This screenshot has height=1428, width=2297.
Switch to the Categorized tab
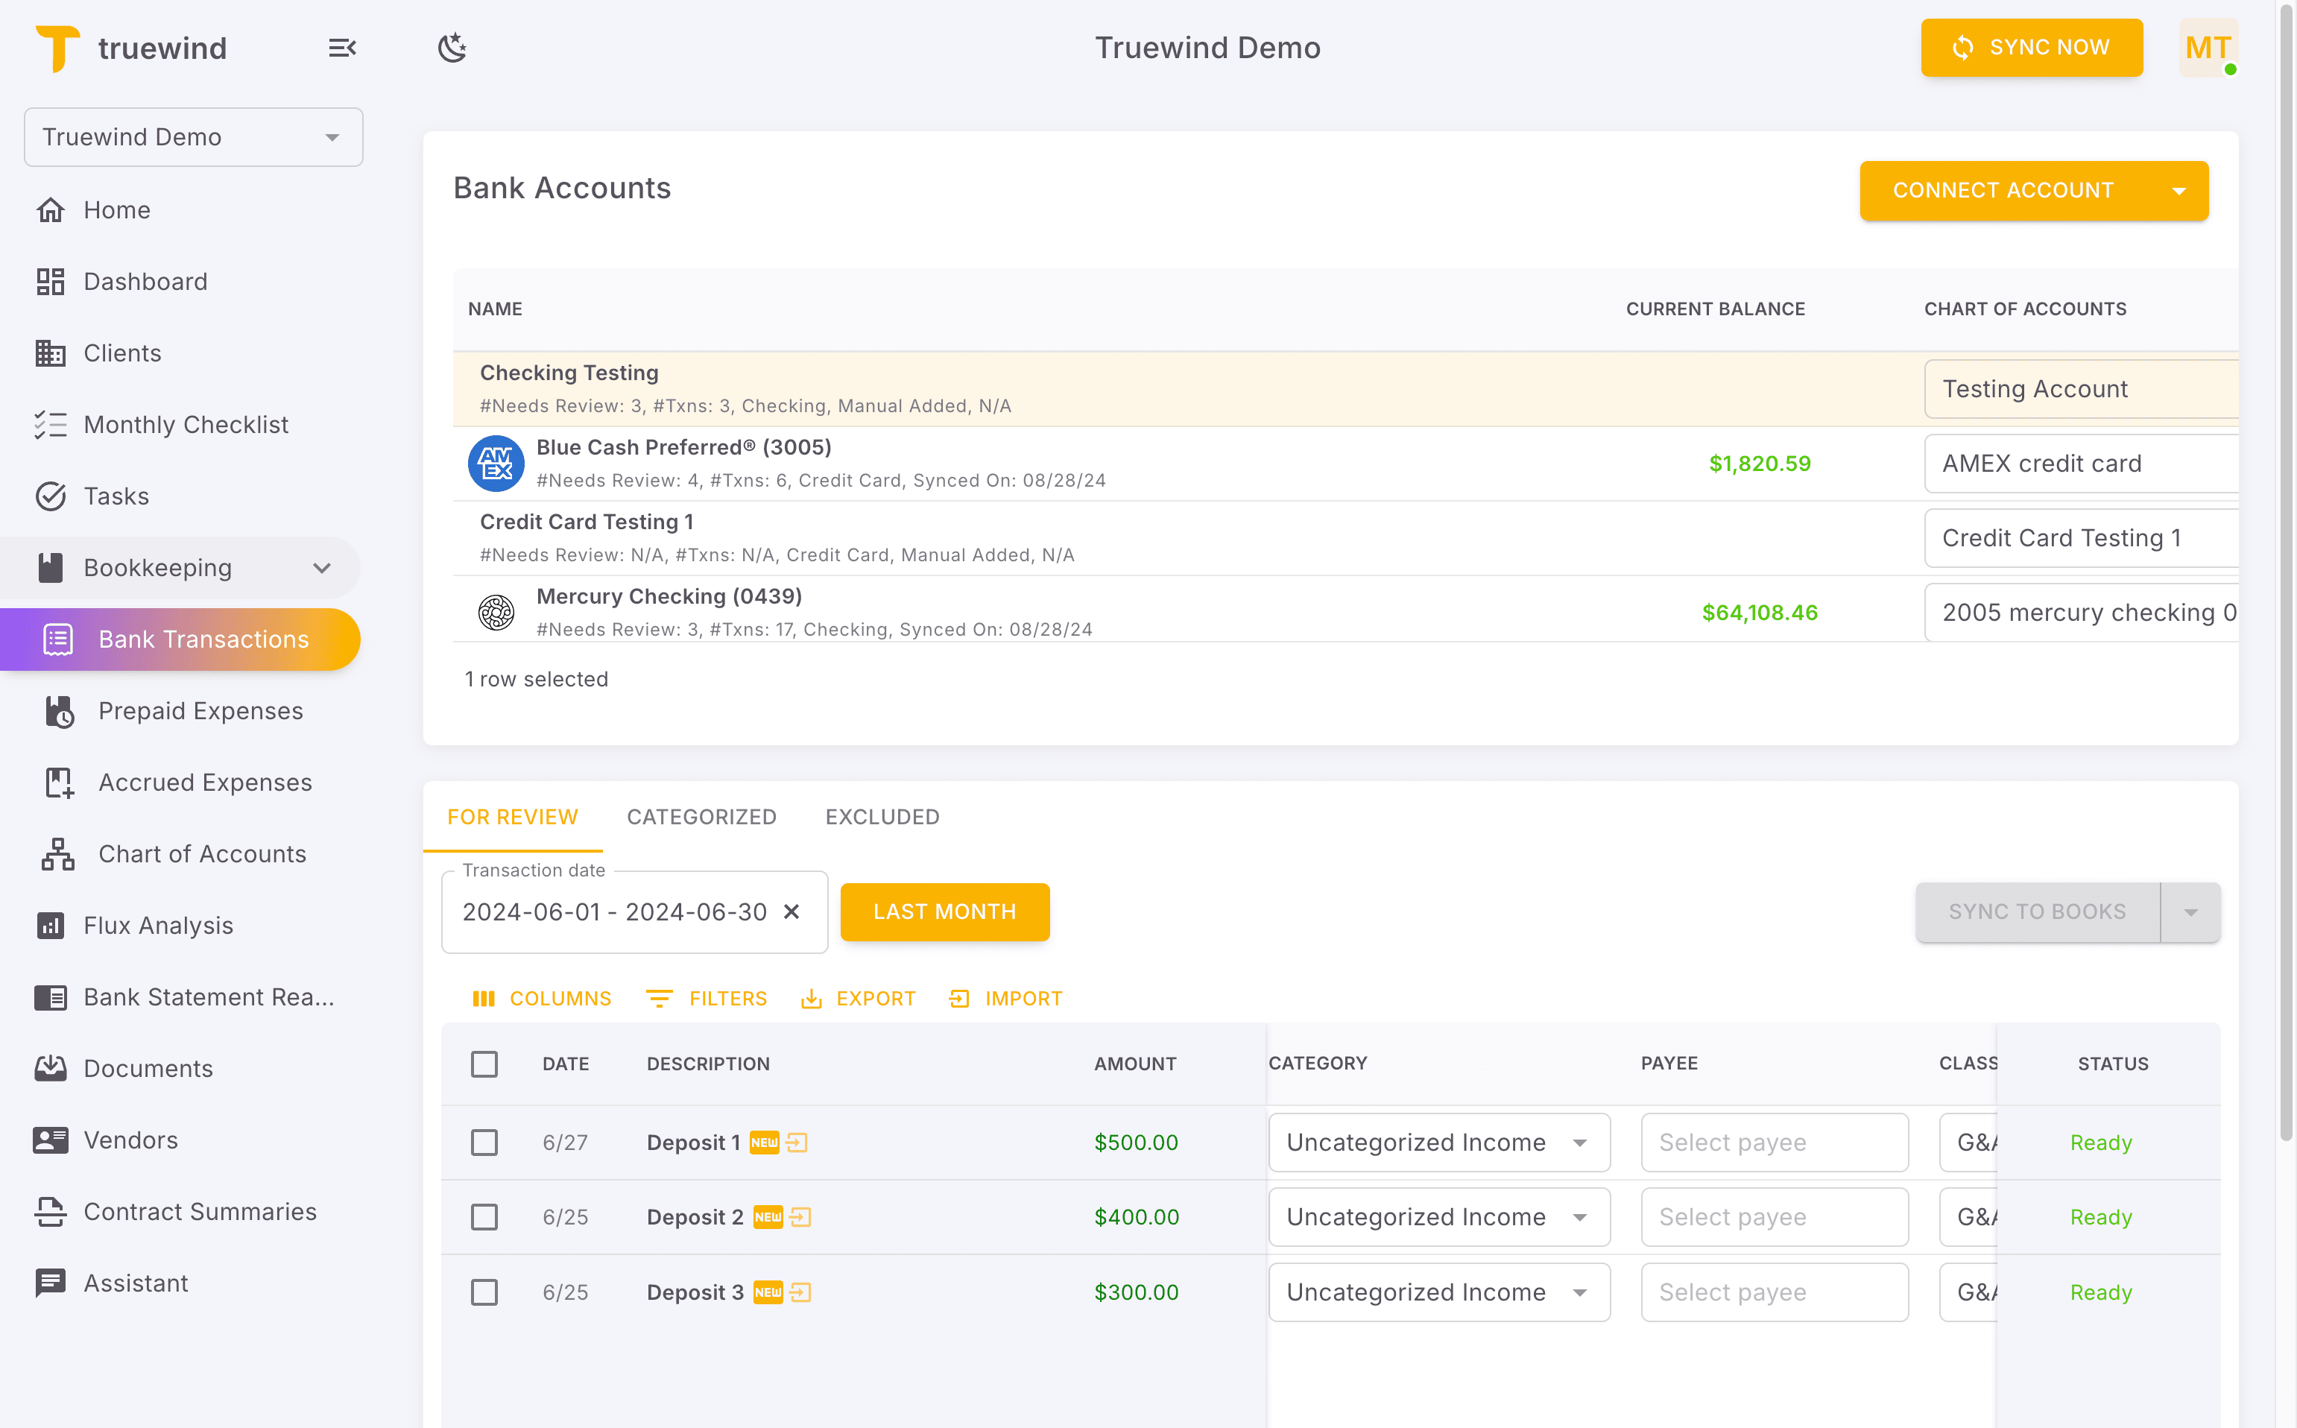click(x=702, y=817)
